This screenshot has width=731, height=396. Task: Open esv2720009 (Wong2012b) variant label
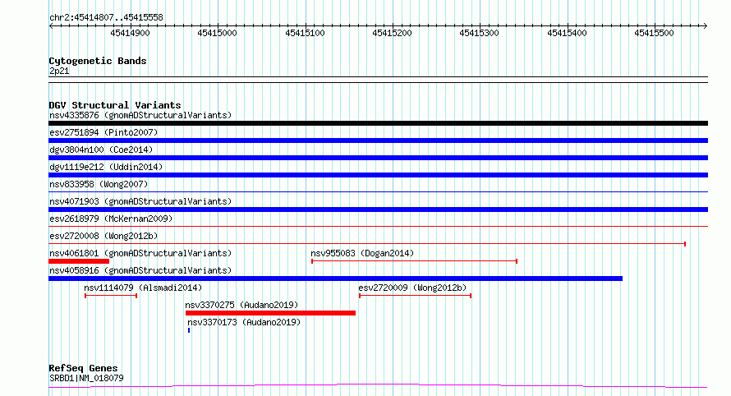[412, 288]
